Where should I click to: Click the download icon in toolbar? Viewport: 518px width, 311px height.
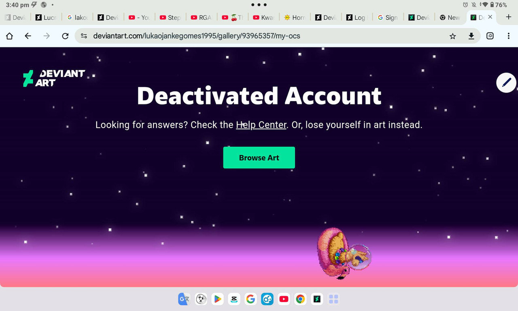[471, 36]
